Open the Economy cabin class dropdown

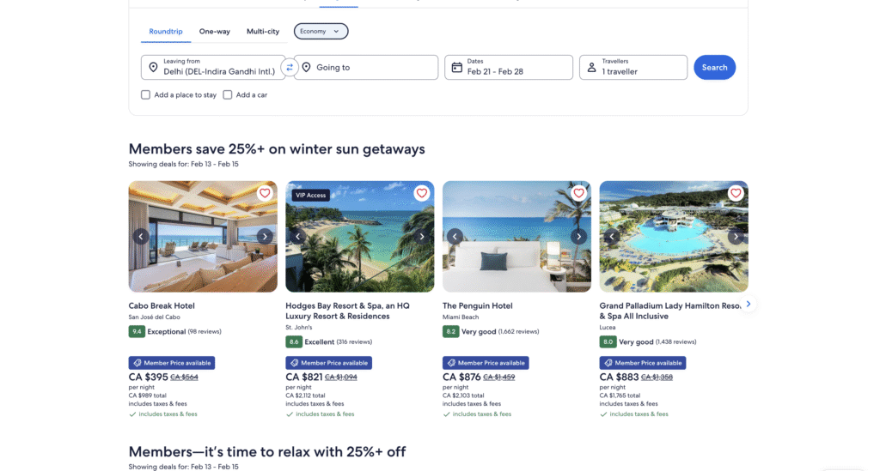click(321, 32)
